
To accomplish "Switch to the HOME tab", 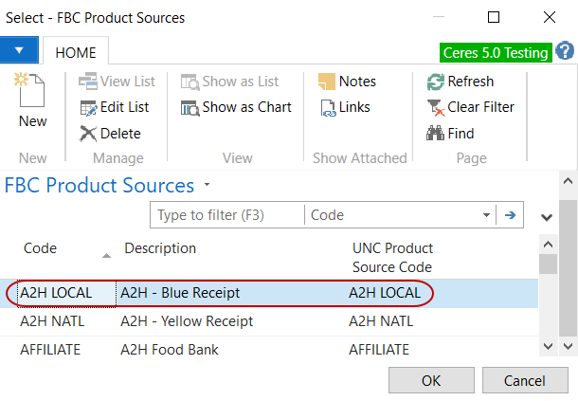I will click(x=75, y=53).
